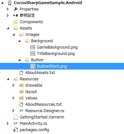
Task: Select the AboutAssets.txt file name
Action: pyautogui.click(x=40, y=73)
